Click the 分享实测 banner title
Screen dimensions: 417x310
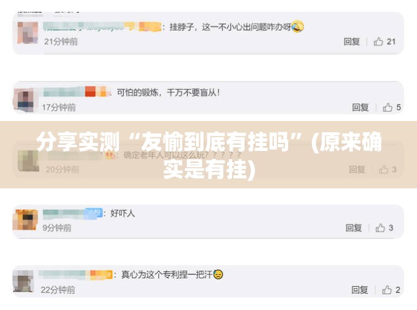[209, 155]
